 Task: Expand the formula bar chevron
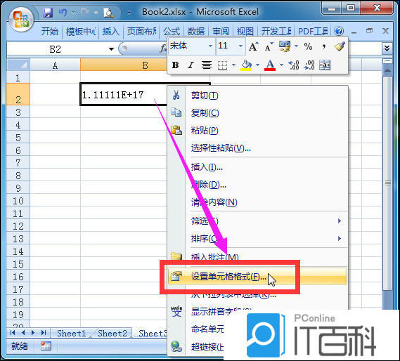[x=387, y=48]
